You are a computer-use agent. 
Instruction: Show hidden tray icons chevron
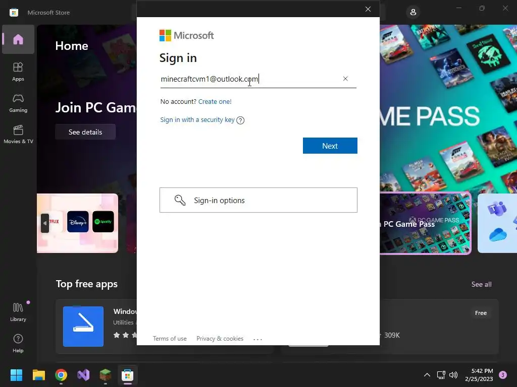tap(427, 375)
